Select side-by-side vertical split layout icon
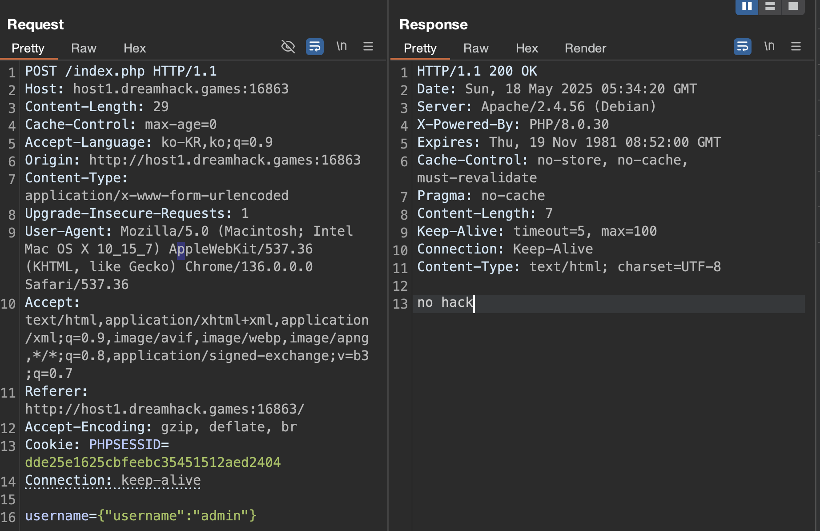 coord(747,6)
